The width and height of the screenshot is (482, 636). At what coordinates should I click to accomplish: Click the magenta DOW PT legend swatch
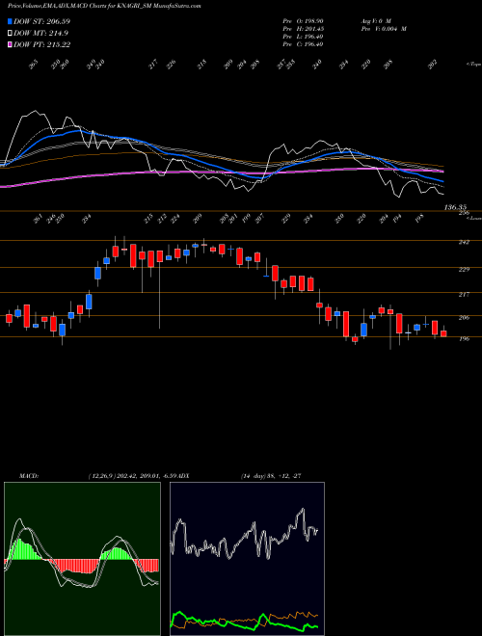coord(10,44)
